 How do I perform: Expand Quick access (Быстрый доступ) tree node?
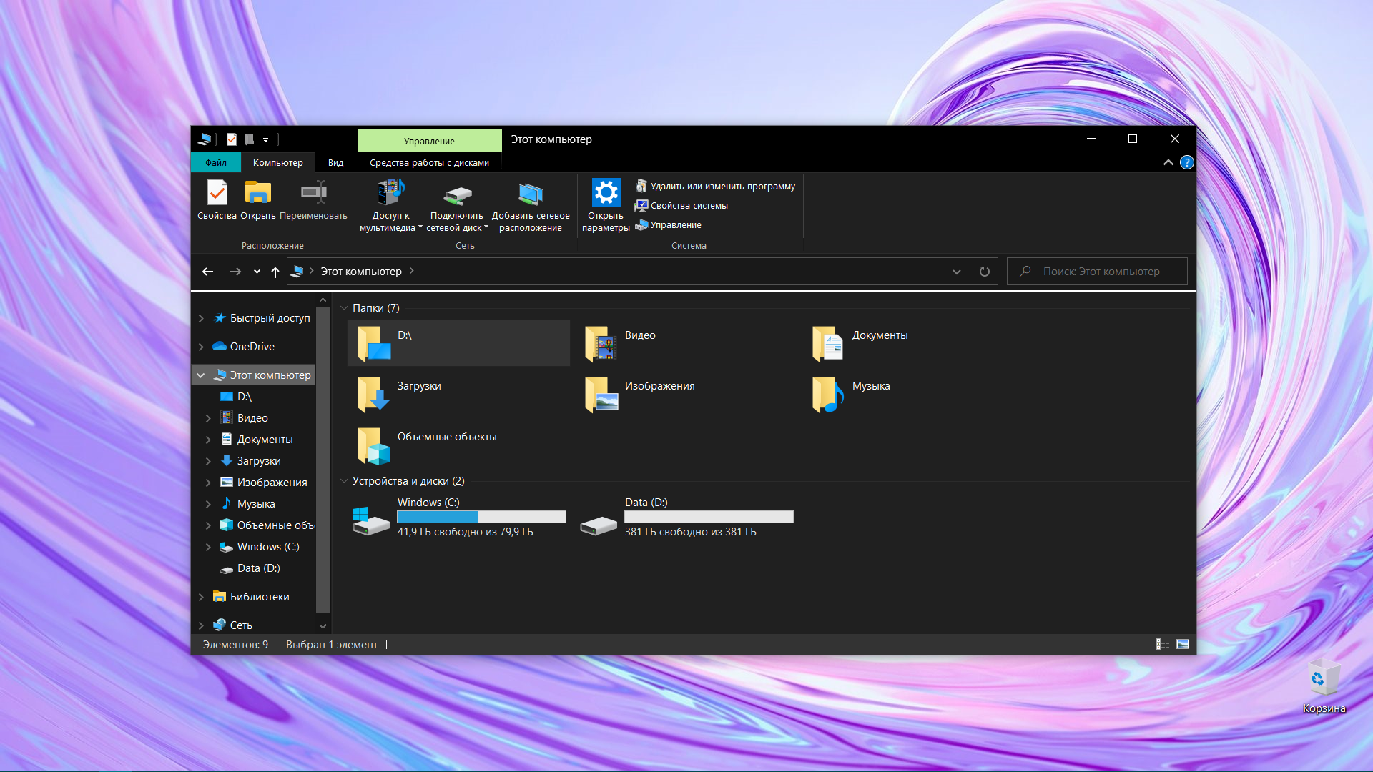(201, 318)
